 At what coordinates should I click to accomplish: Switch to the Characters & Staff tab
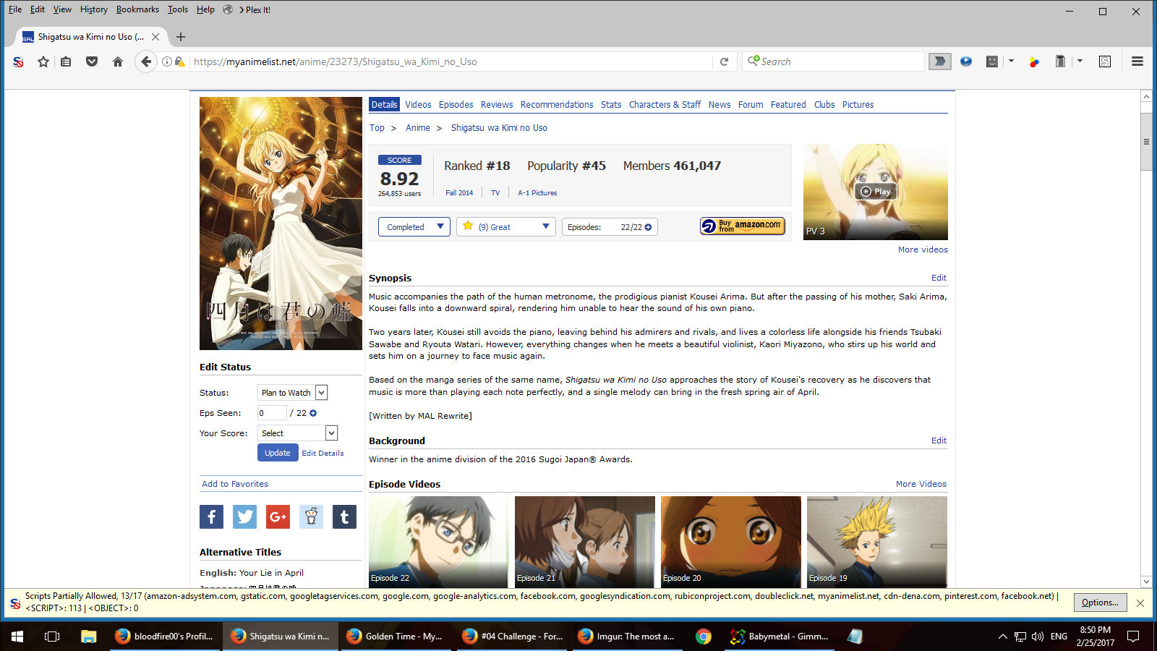click(x=664, y=105)
